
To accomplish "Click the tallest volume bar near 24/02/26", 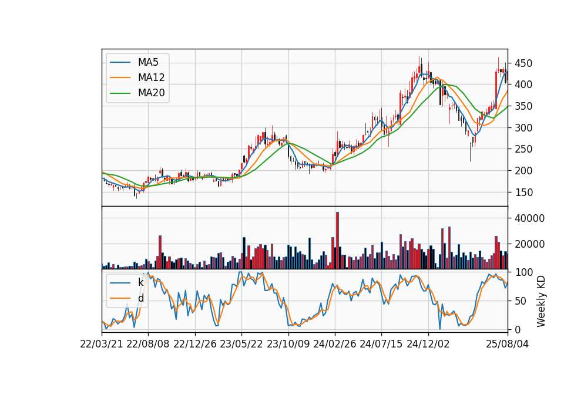I will 337,241.
